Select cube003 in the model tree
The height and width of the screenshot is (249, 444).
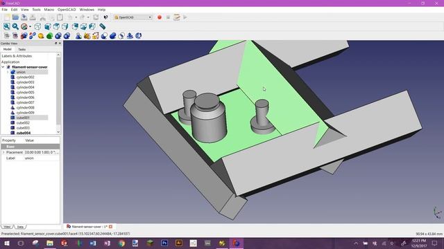(23, 128)
